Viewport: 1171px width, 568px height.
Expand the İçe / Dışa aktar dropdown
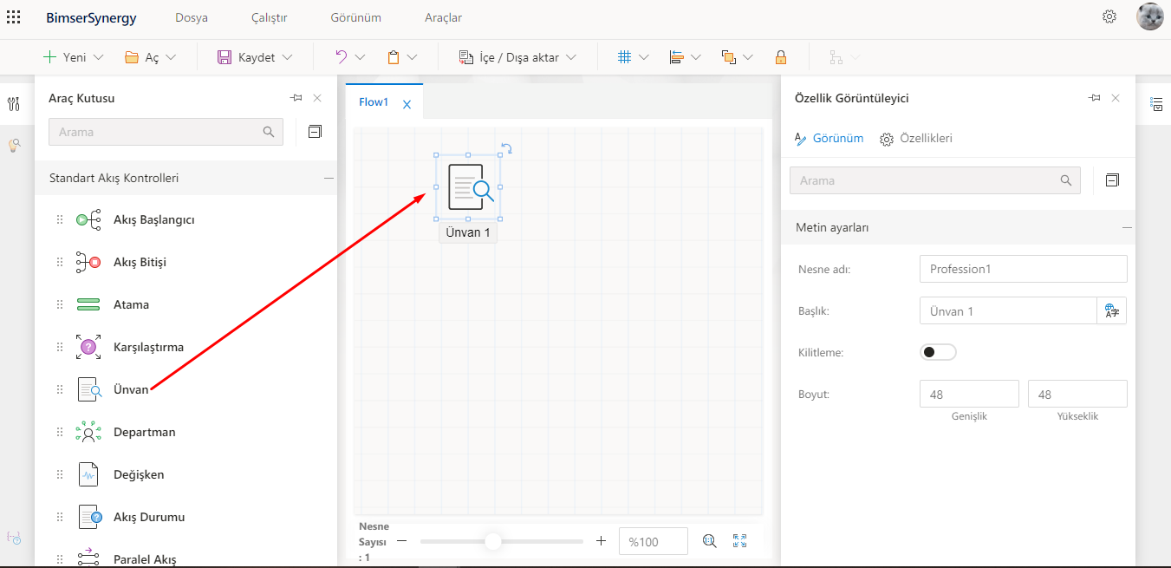518,57
